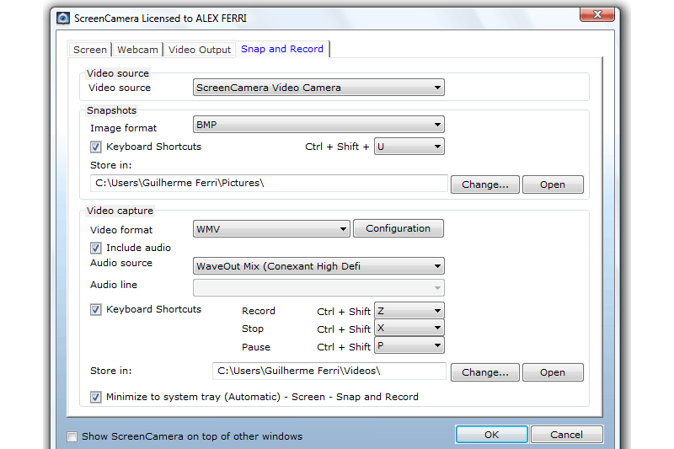Select the Snap and Record tab
This screenshot has height=449, width=674.
[x=282, y=49]
